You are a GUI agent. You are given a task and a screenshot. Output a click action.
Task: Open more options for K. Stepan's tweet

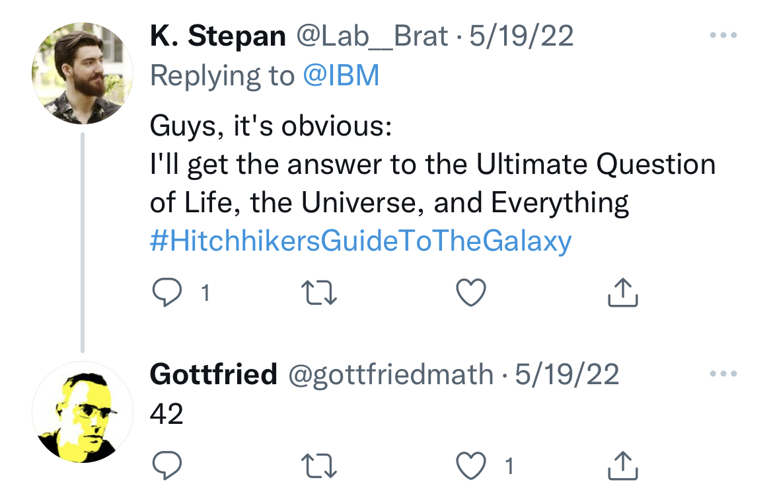722,35
